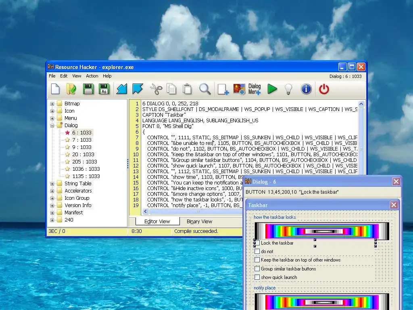This screenshot has height=310, width=413.
Task: Select the 9 : 1033 dialog resource
Action: (x=81, y=147)
